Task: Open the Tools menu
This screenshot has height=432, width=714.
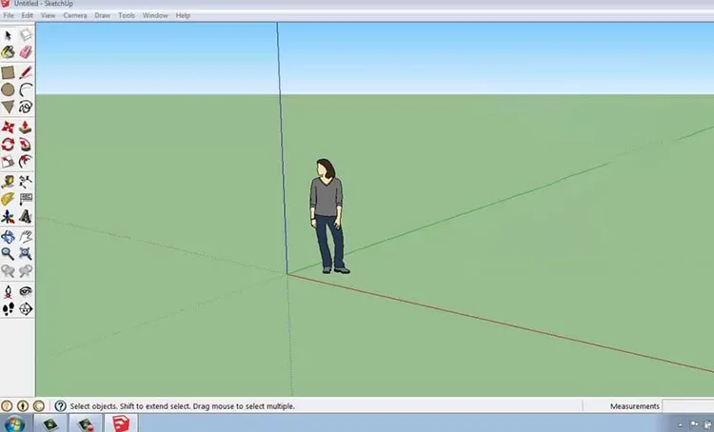Action: pyautogui.click(x=127, y=15)
